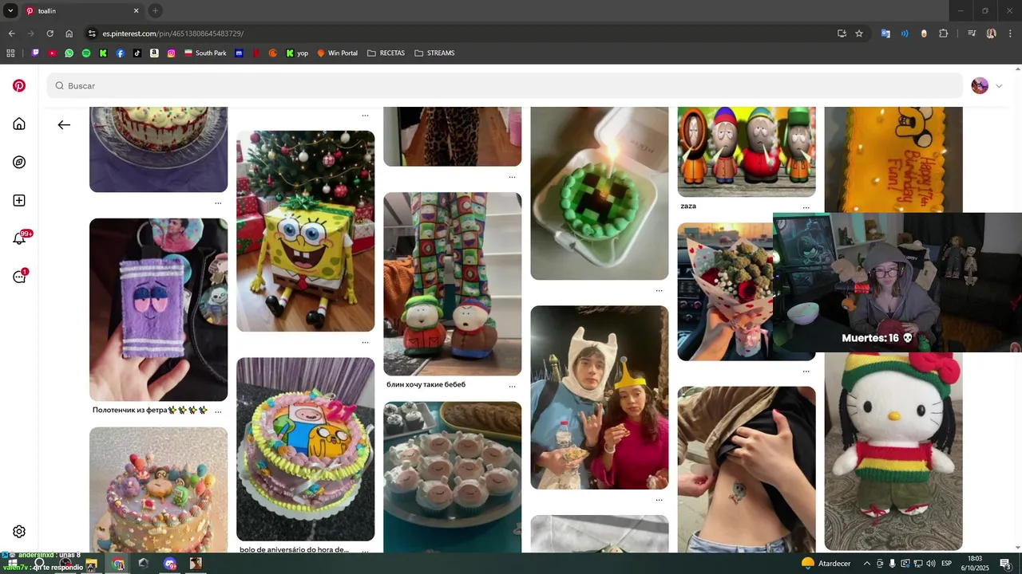Open the browser home button

[69, 33]
